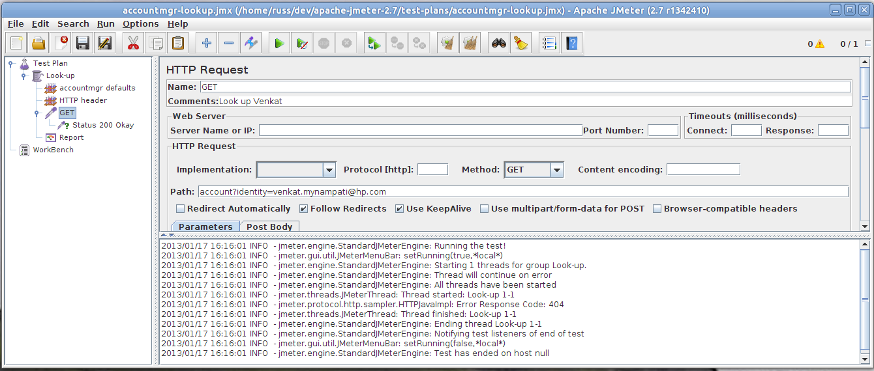Collapse all nodes with the minus icon

tap(229, 44)
